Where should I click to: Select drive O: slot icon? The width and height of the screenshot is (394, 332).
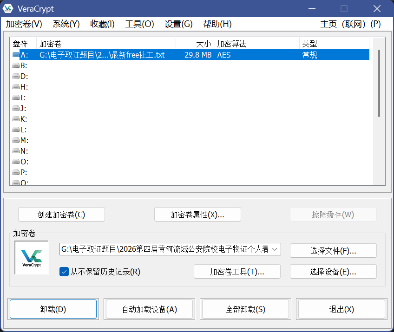click(x=16, y=162)
